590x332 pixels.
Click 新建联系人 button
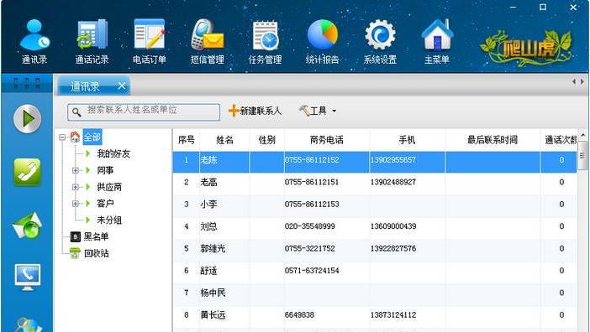255,111
